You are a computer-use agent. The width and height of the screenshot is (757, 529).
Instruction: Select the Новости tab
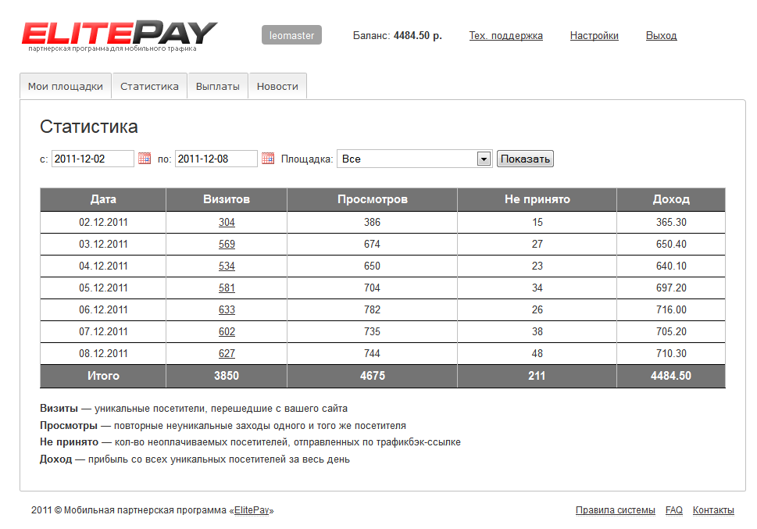point(277,87)
